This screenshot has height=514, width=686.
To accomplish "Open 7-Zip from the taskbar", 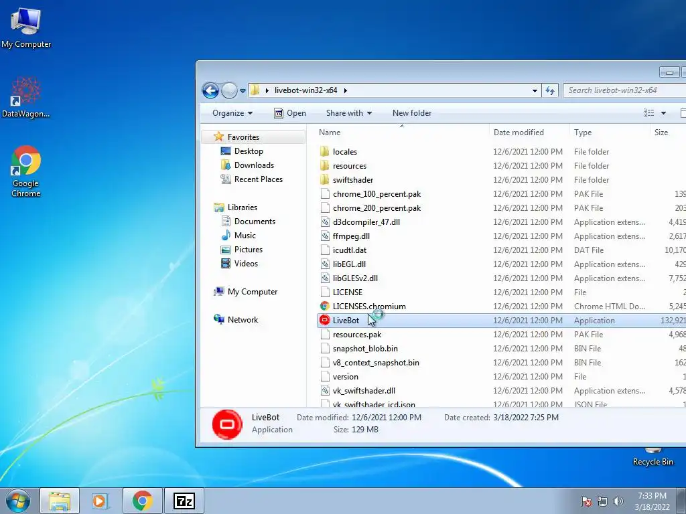I will tap(184, 501).
